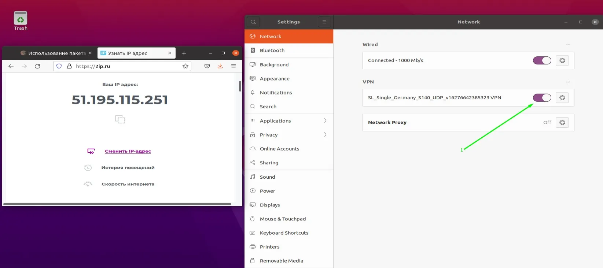Click the history clock icon

pyautogui.click(x=88, y=168)
